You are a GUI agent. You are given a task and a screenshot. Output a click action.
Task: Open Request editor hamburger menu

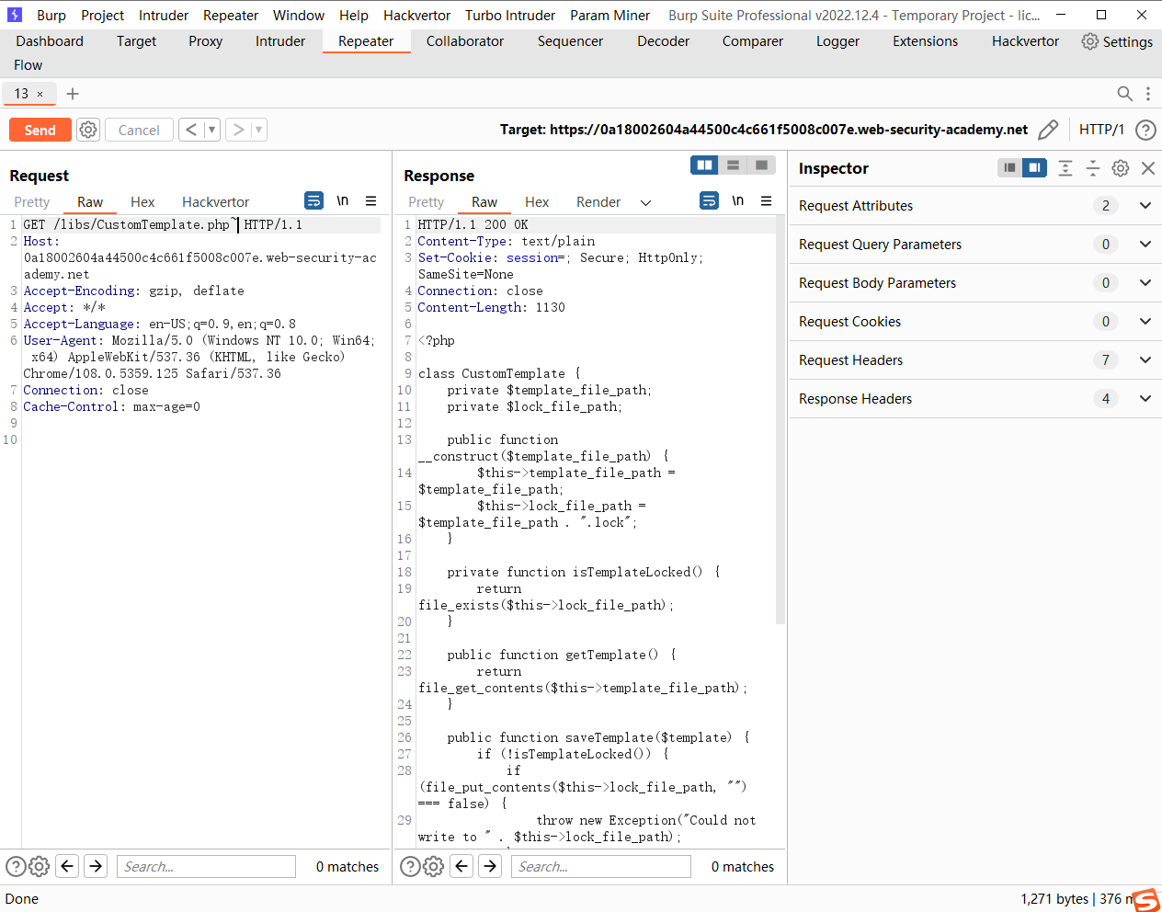click(371, 200)
